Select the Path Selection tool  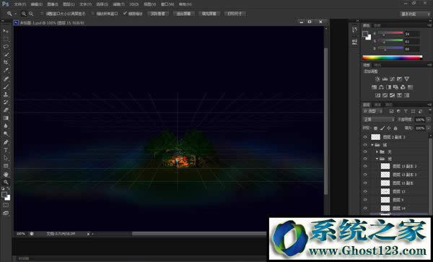pos(6,158)
